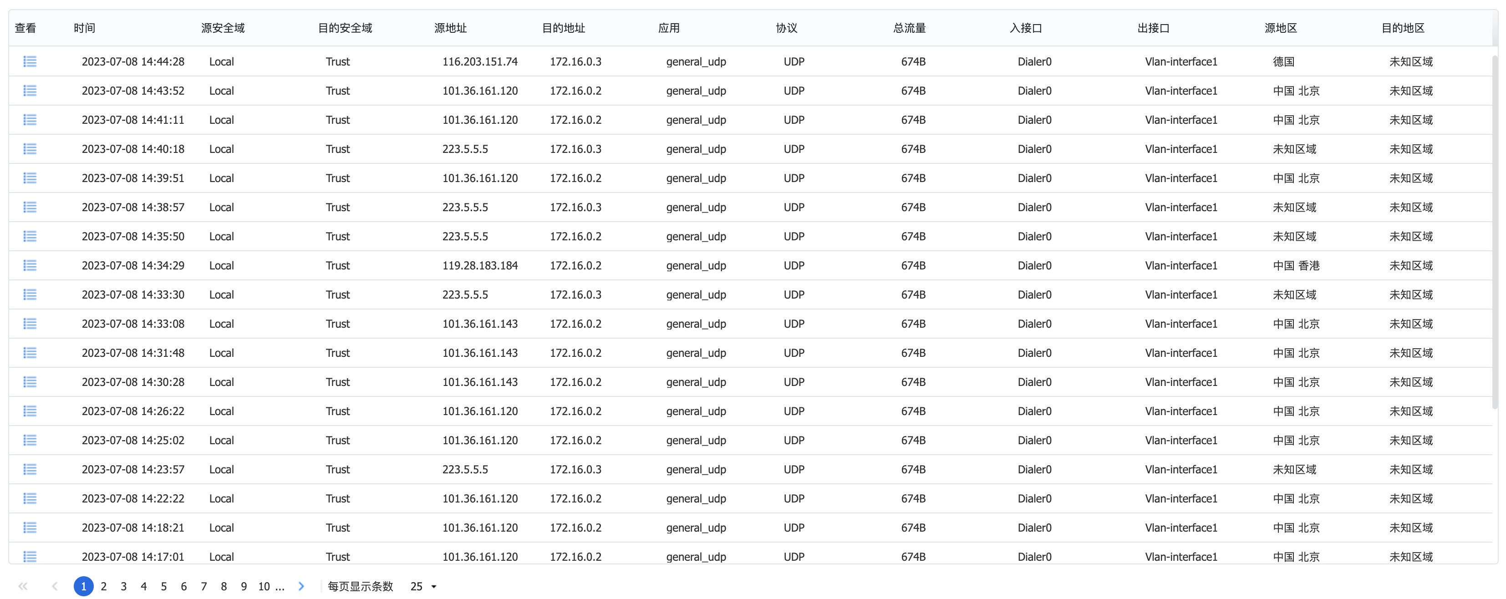
Task: Click view icon of 14:40:18 record
Action: point(30,149)
